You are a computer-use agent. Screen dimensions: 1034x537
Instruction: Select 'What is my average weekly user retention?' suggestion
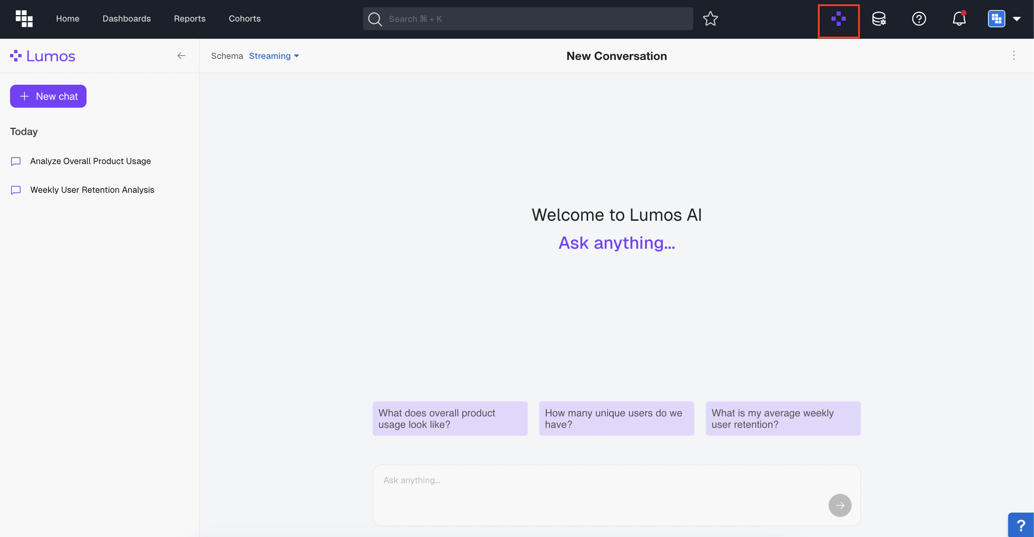coord(783,419)
